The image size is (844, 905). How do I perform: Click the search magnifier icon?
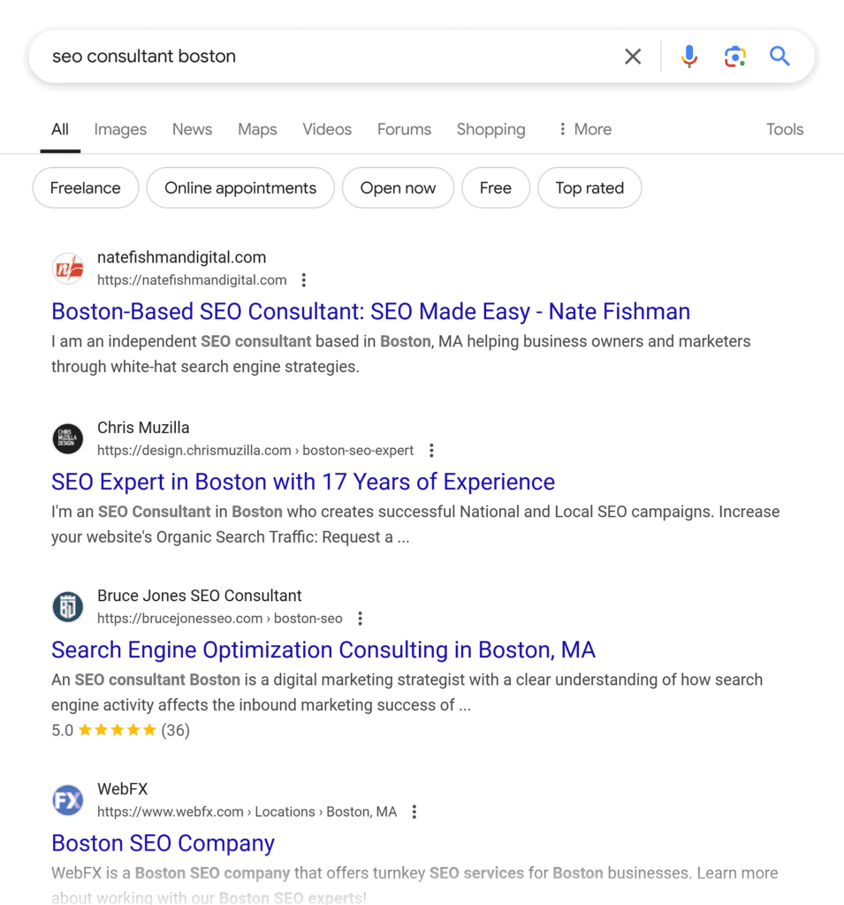coord(779,56)
